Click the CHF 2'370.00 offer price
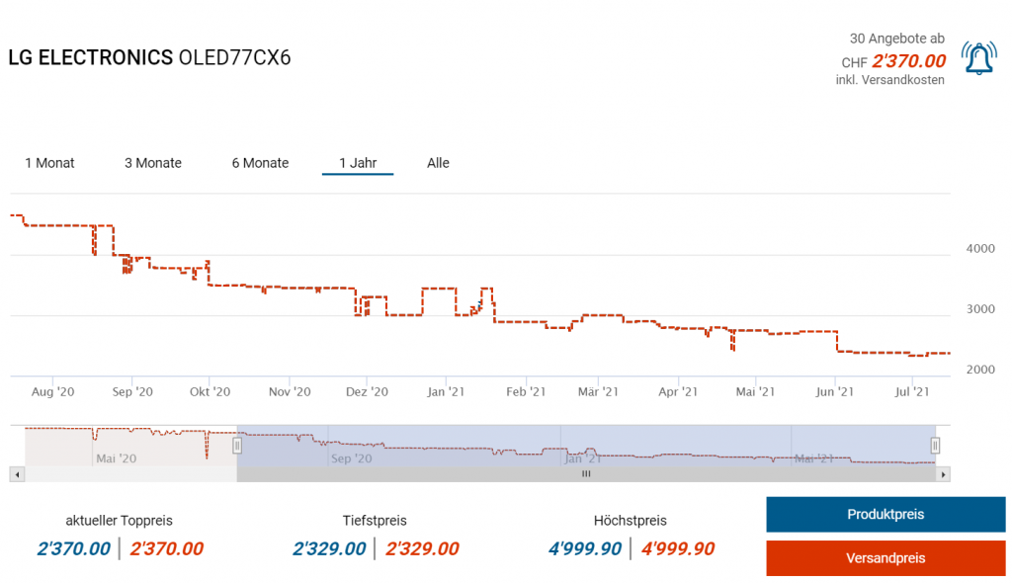The width and height of the screenshot is (1012, 583). (x=908, y=61)
